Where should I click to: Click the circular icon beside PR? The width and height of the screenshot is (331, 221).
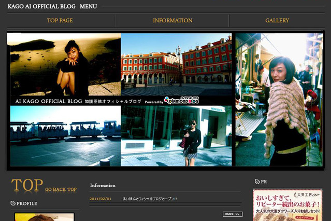(257, 182)
